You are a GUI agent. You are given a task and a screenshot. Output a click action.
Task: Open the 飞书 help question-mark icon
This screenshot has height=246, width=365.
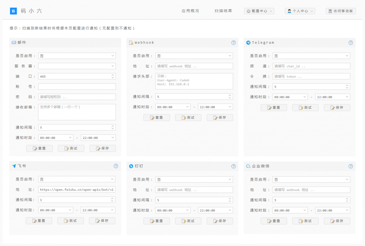(116, 166)
